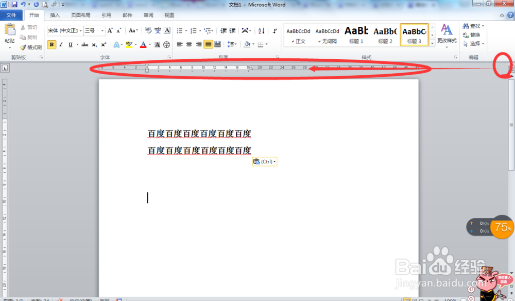
Task: Click the tab selector at ruler left
Action: (x=5, y=68)
